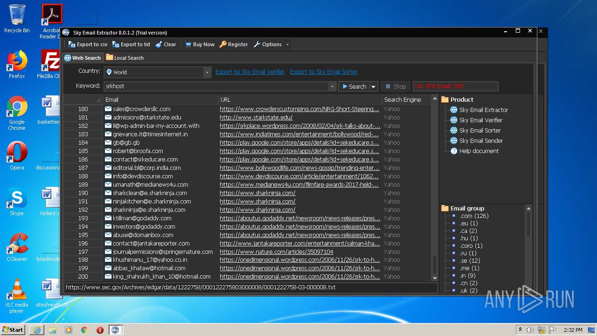Select row number 200
The height and width of the screenshot is (336, 597).
[x=83, y=277]
